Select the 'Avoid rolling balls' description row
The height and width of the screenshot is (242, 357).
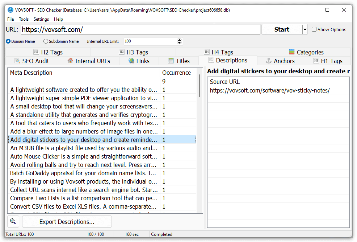click(102, 165)
